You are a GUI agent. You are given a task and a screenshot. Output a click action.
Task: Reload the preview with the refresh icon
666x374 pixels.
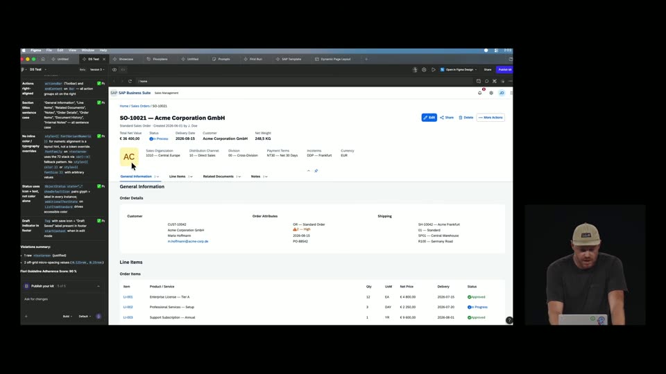click(130, 81)
